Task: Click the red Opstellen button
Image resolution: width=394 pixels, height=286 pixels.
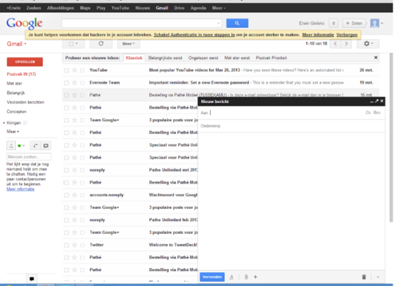Action: pos(25,62)
